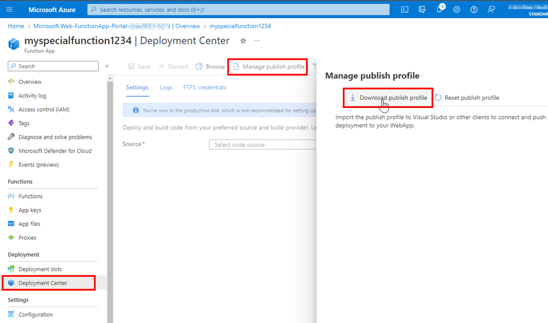This screenshot has width=548, height=323.
Task: Favorite this resource with the star icon
Action: tap(243, 41)
